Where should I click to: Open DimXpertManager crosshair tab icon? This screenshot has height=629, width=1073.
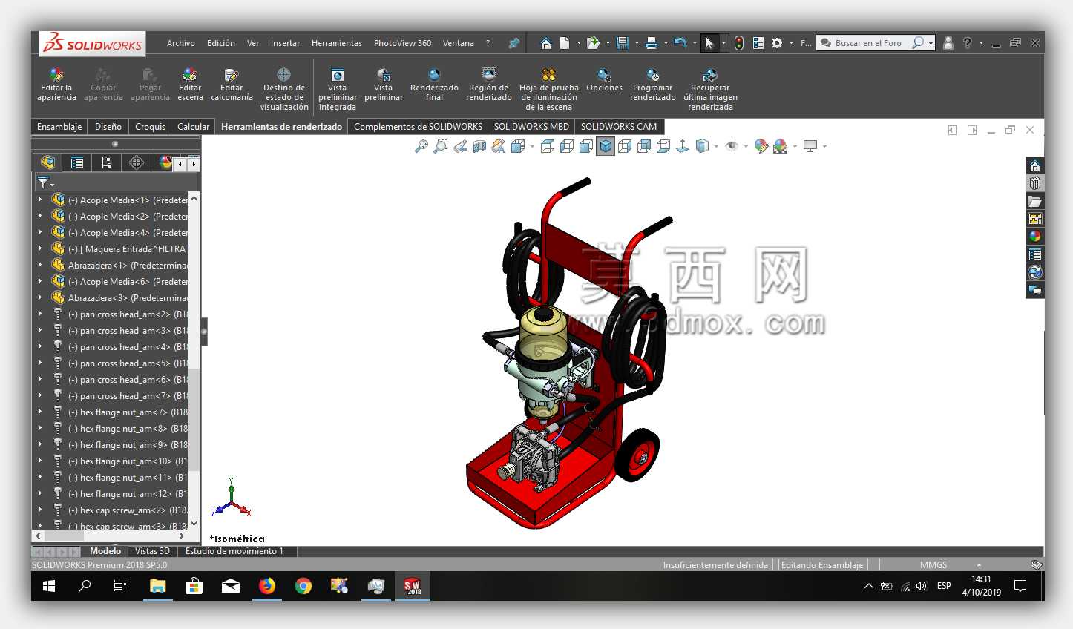(137, 162)
